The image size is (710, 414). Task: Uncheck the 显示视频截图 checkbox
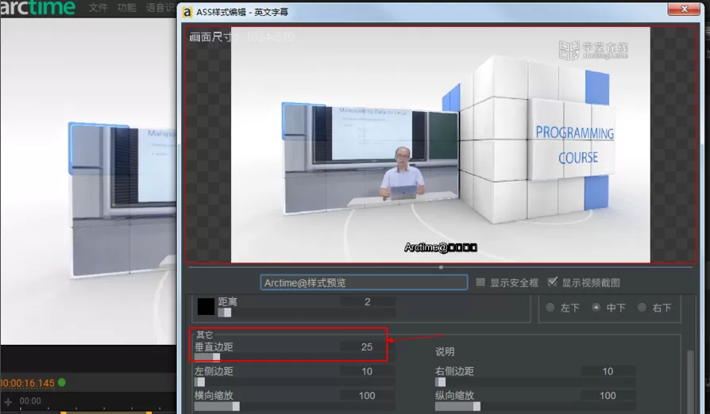click(553, 282)
